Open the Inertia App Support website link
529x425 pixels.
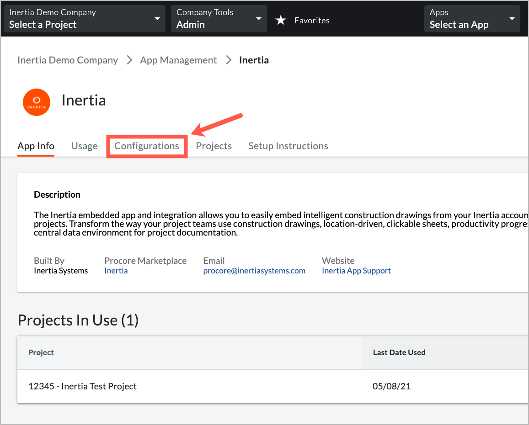tap(356, 271)
